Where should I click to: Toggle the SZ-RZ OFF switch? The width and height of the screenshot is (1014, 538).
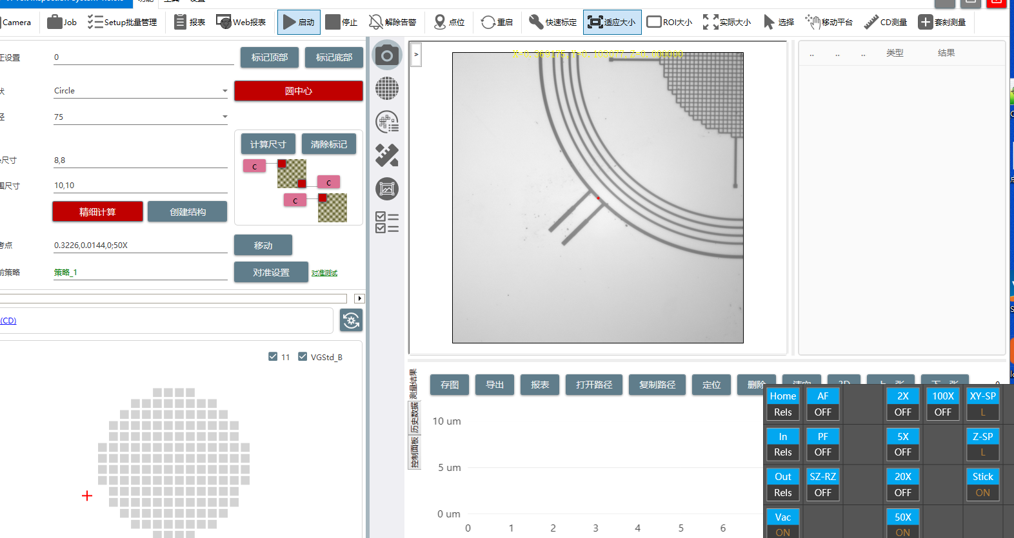pyautogui.click(x=823, y=485)
